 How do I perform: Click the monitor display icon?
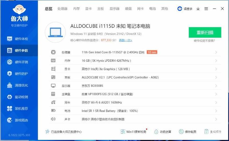point(53,86)
